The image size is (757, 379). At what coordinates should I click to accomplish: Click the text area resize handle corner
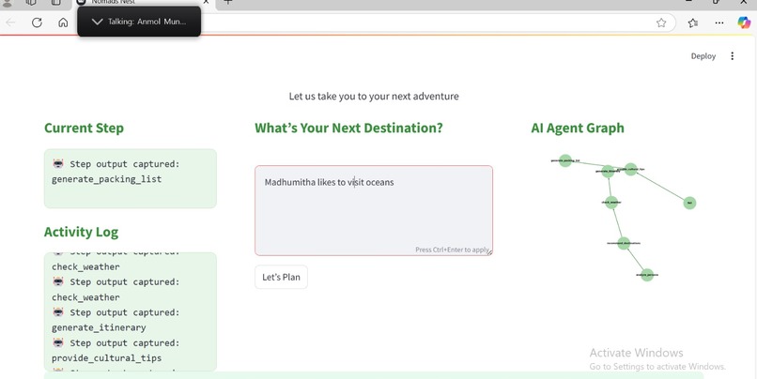coord(489,251)
